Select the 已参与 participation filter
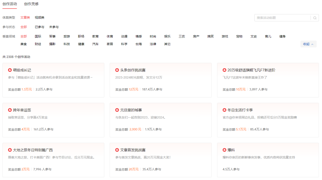The width and height of the screenshot is (322, 180). (x=39, y=27)
